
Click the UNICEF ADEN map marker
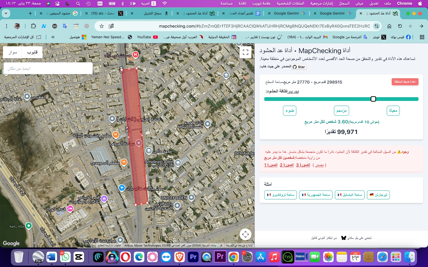[191, 198]
